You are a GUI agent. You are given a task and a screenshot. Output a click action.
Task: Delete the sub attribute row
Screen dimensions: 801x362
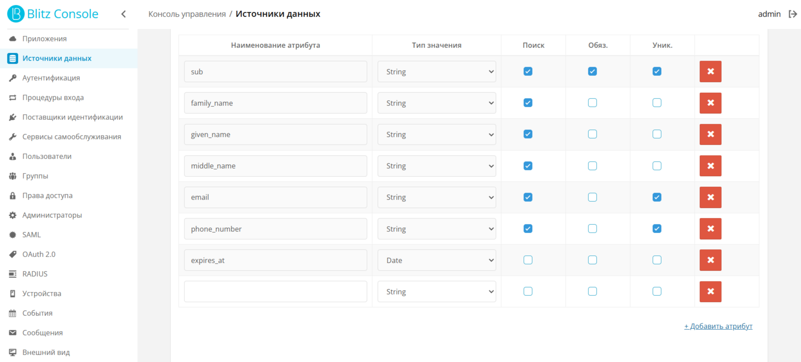point(710,71)
